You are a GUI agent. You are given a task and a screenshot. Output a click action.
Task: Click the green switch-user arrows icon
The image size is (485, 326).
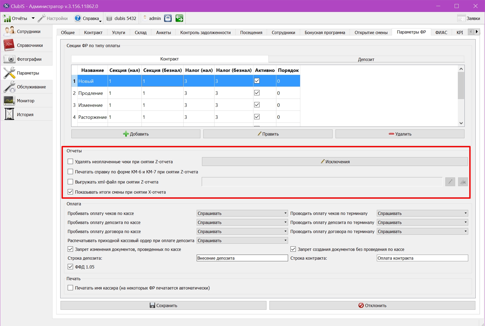(x=179, y=18)
